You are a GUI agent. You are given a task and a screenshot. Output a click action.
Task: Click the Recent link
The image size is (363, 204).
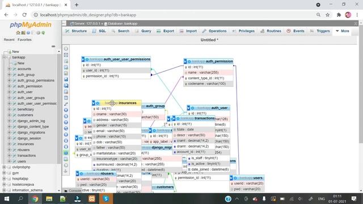9,40
